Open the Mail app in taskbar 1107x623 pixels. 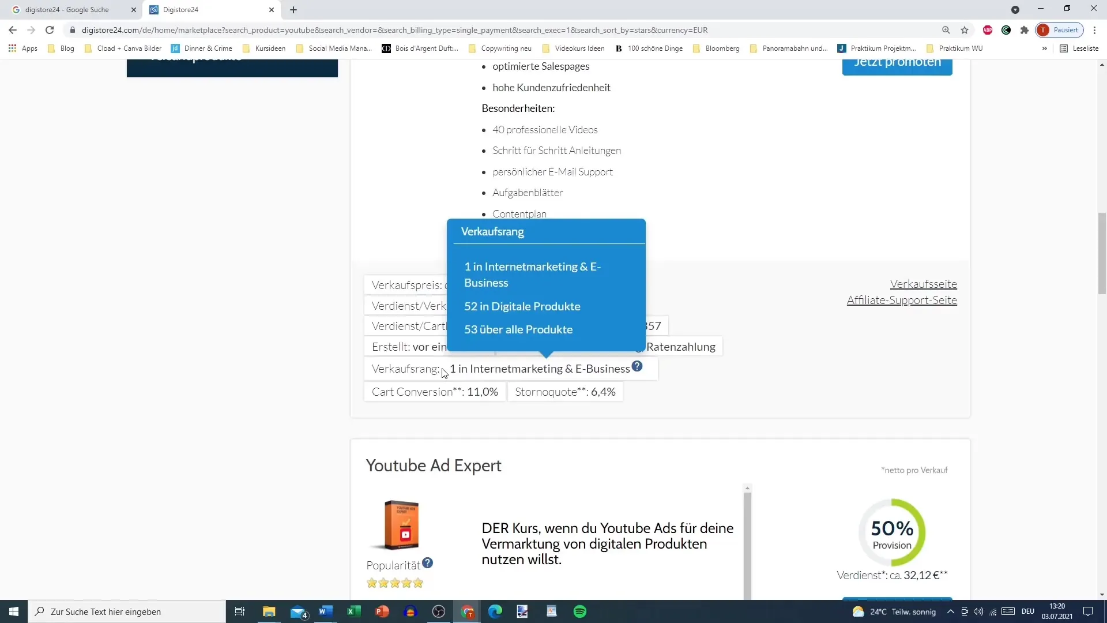(298, 611)
